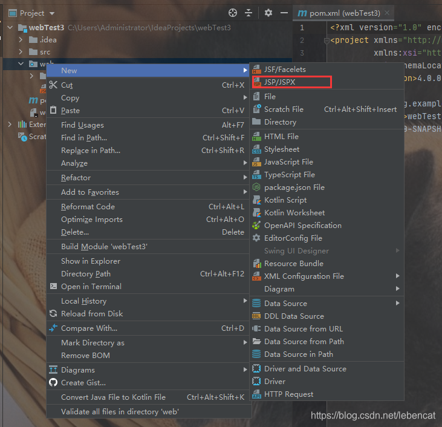Hide the Project panel with minimize dash

click(x=284, y=13)
